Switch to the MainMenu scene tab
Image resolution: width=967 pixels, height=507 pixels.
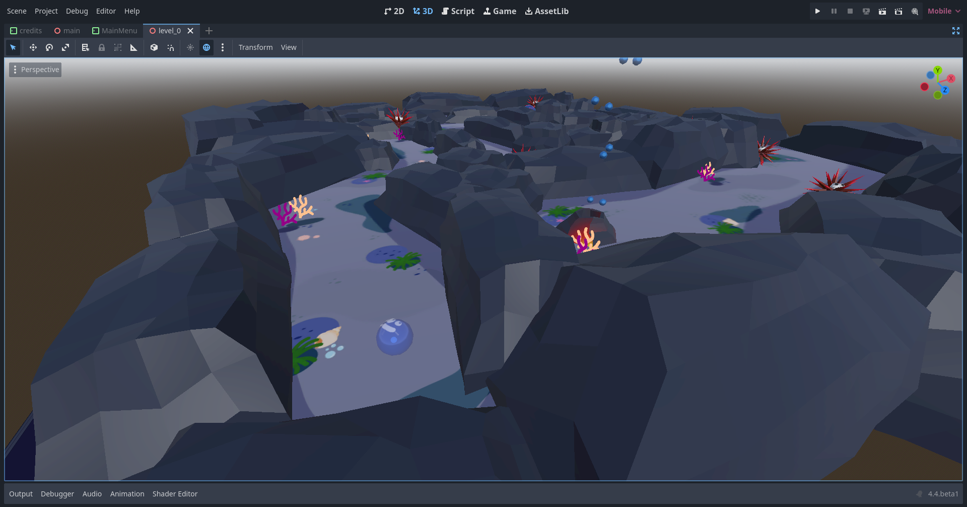click(x=115, y=31)
